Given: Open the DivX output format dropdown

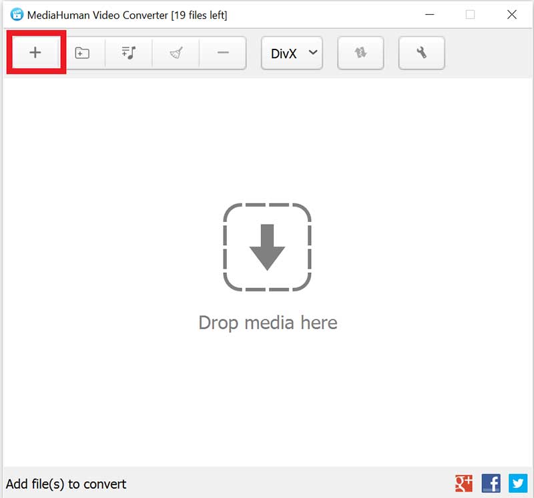Looking at the screenshot, I should pyautogui.click(x=288, y=53).
